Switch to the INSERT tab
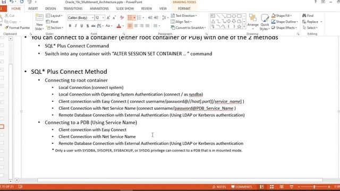This screenshot has width=340, height=191. coord(33,8)
